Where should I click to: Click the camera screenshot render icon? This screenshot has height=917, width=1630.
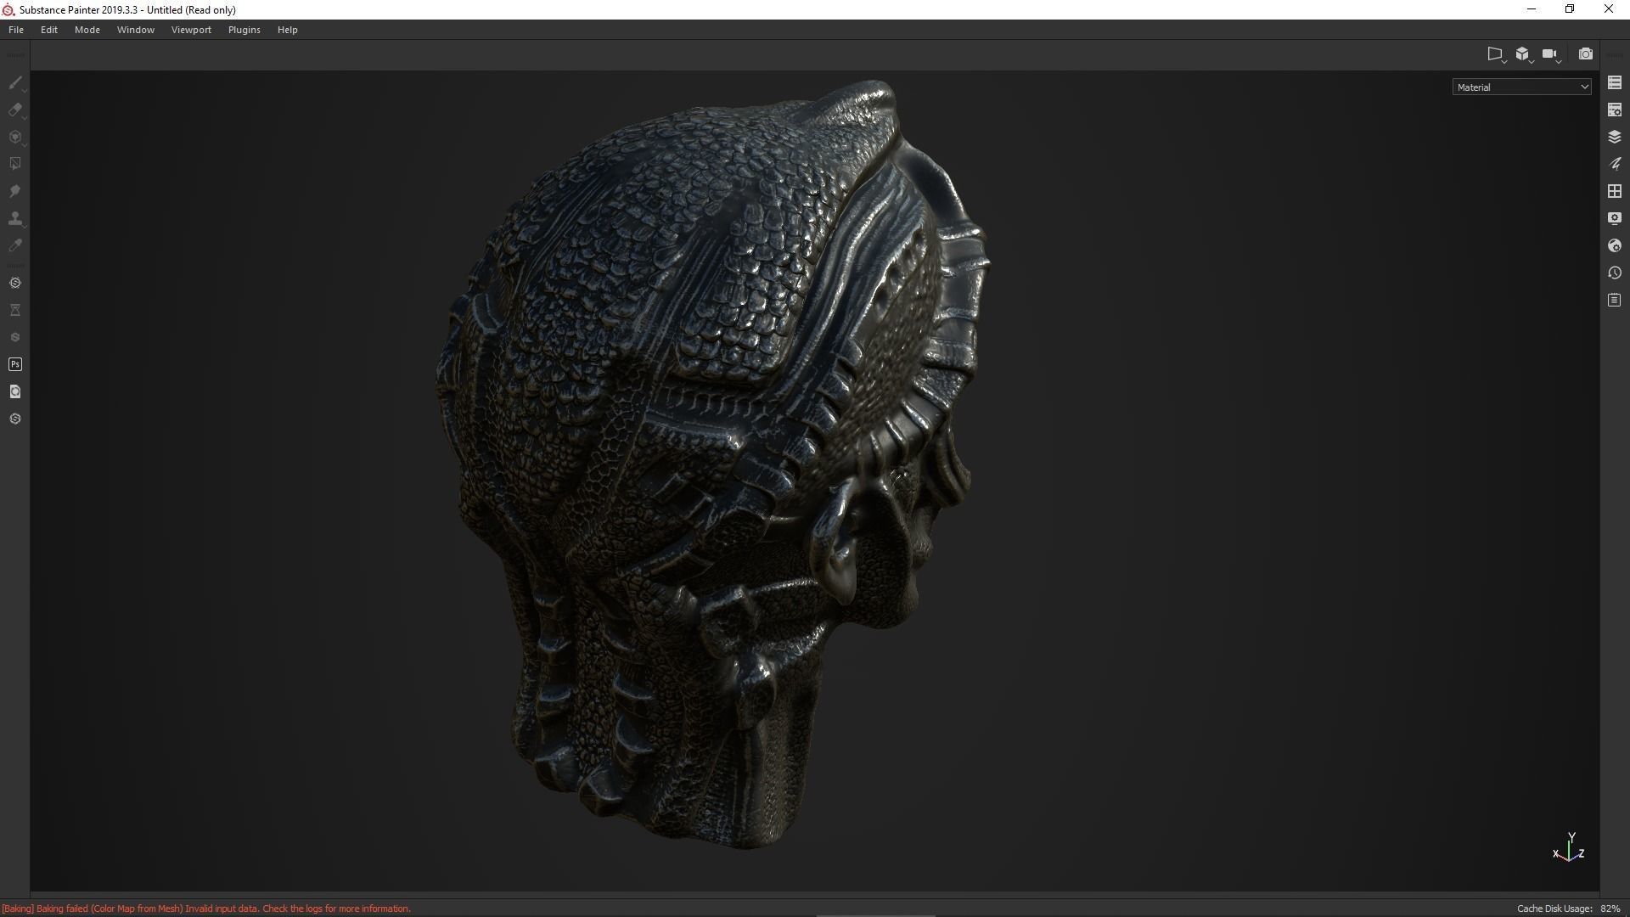[x=1585, y=54]
